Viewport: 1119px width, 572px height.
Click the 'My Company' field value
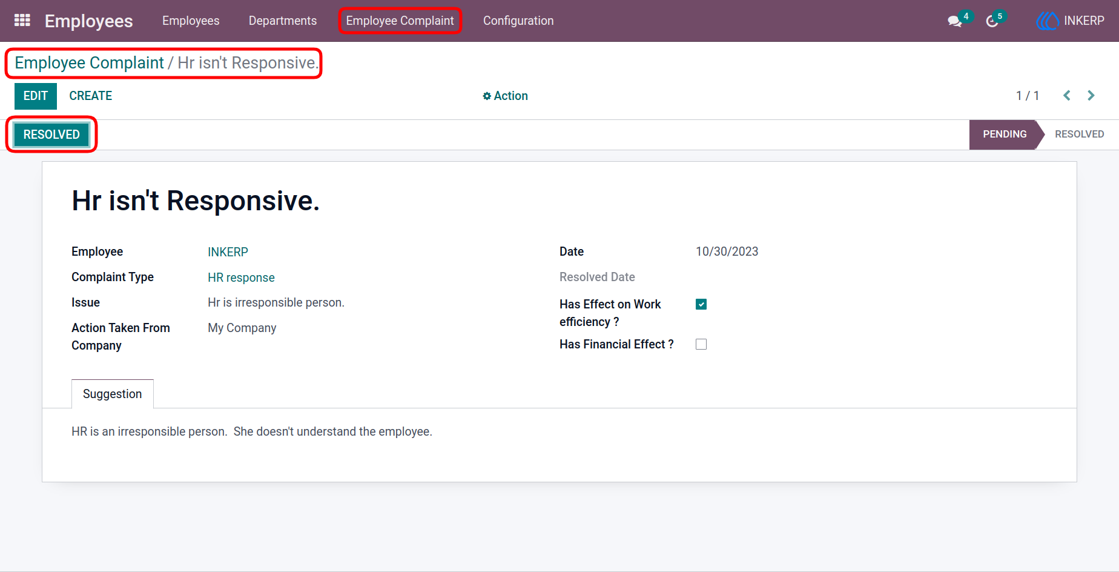(242, 328)
